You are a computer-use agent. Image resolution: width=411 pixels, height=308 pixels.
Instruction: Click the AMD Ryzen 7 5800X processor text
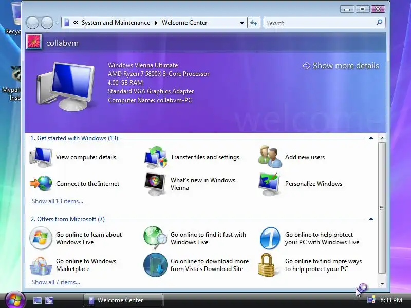click(x=159, y=74)
